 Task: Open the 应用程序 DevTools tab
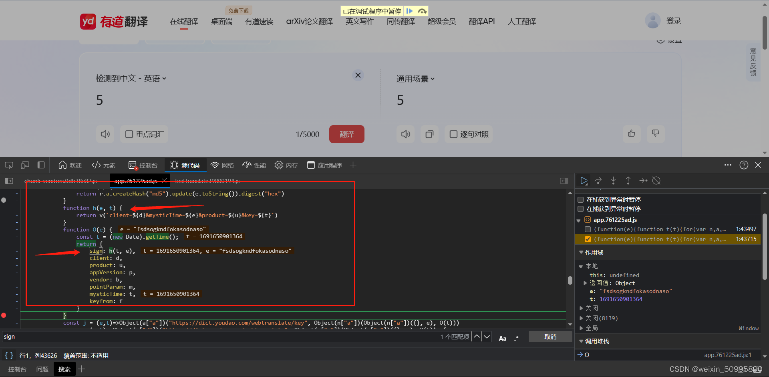coord(324,165)
